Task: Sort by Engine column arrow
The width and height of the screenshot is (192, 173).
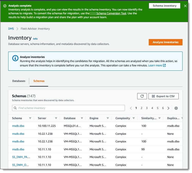Action: pos(108,118)
